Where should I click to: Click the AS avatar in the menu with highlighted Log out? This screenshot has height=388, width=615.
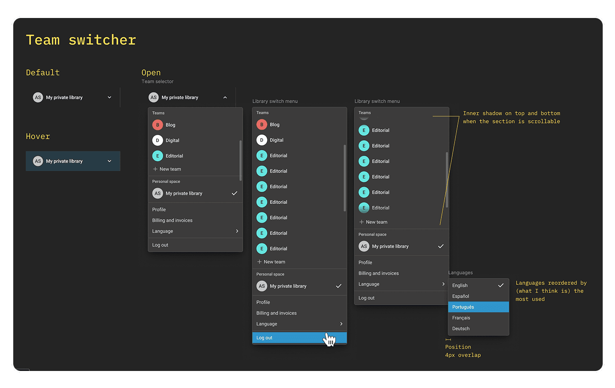(x=262, y=286)
